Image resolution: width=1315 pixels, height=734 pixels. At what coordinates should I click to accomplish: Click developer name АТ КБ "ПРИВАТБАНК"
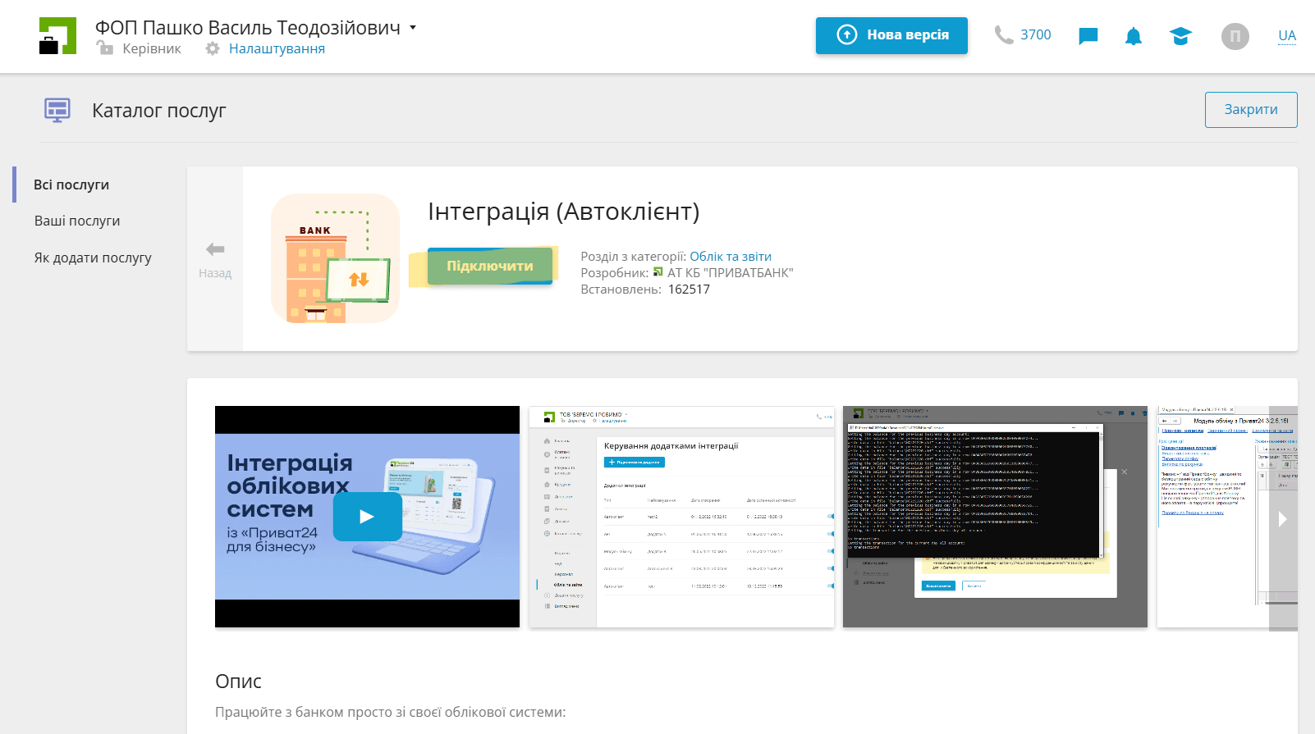click(731, 273)
